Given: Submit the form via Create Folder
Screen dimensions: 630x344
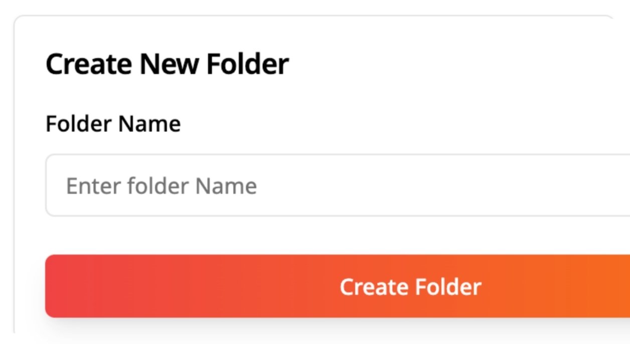Looking at the screenshot, I should click(x=338, y=286).
